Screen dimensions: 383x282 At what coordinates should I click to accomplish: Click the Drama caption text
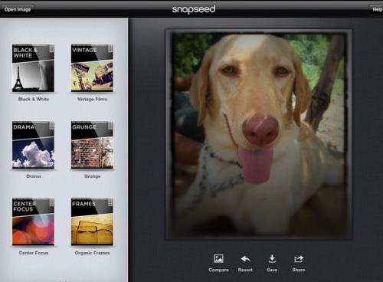(x=34, y=176)
